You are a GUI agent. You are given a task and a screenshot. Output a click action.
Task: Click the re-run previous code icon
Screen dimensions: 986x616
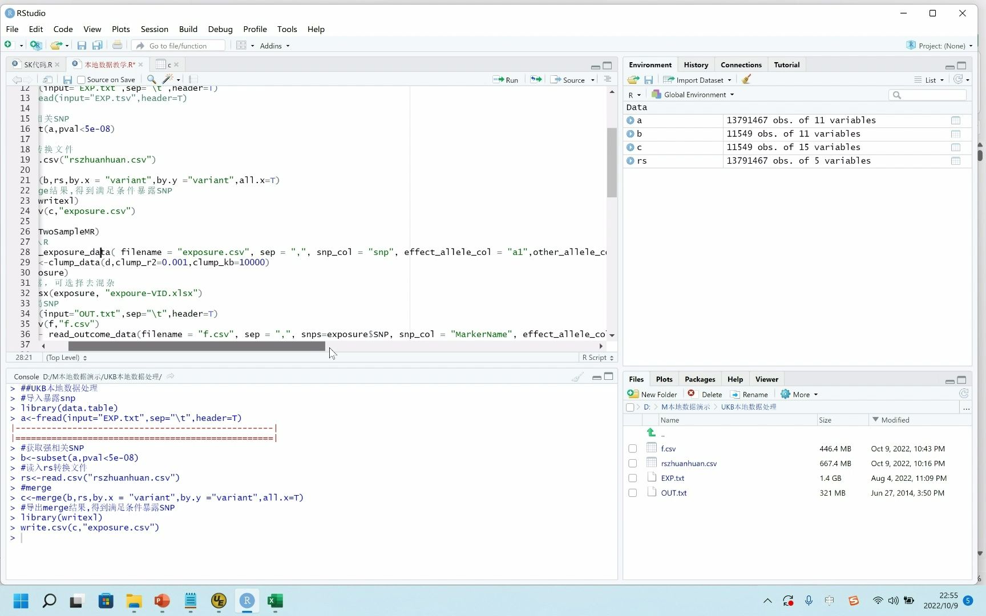click(536, 80)
